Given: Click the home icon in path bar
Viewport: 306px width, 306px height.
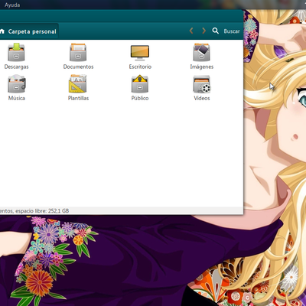Looking at the screenshot, I should click(2, 31).
